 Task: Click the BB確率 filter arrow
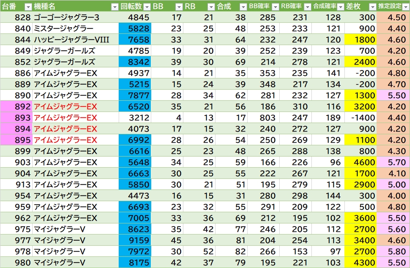(275, 7)
